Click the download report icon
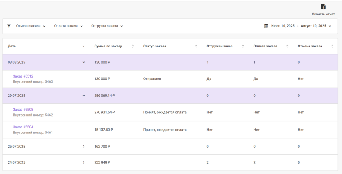 click(323, 7)
